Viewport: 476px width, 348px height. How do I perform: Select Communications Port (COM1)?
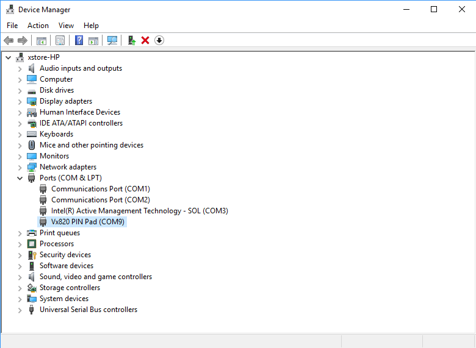[x=101, y=189]
